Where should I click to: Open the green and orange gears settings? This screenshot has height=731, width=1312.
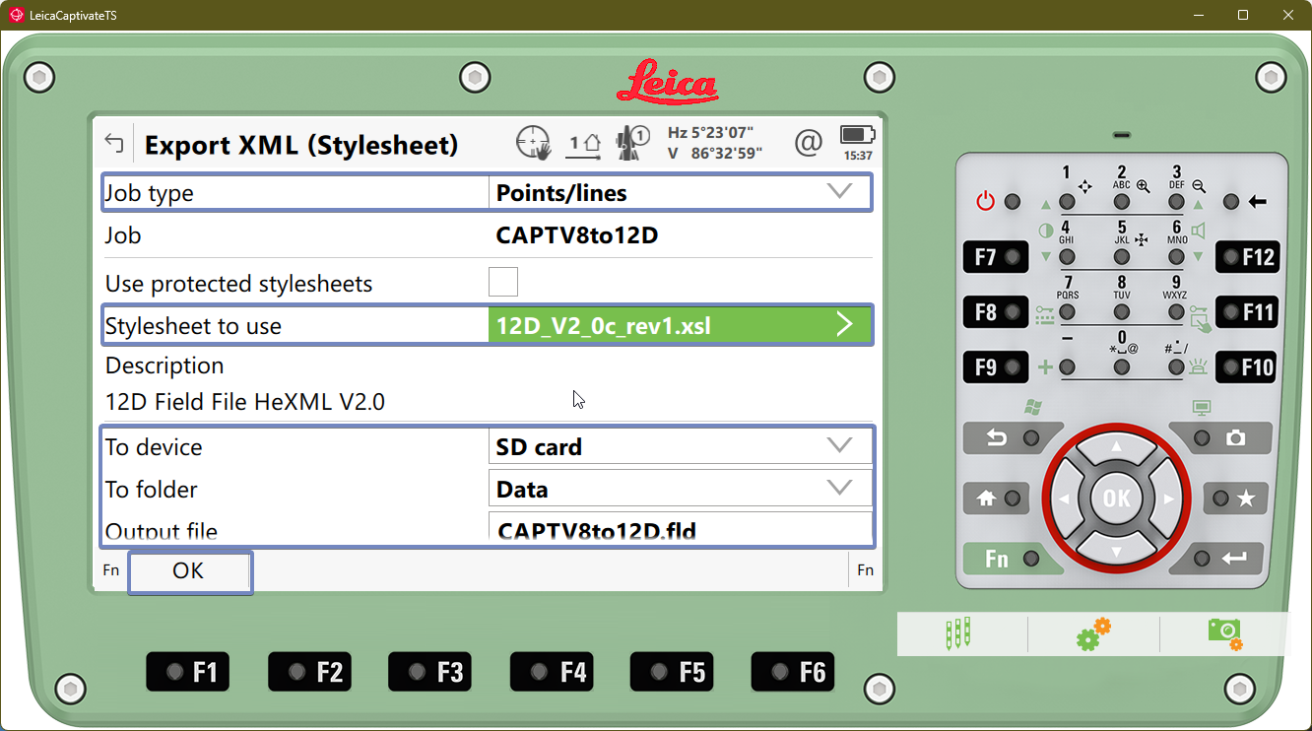pos(1093,633)
